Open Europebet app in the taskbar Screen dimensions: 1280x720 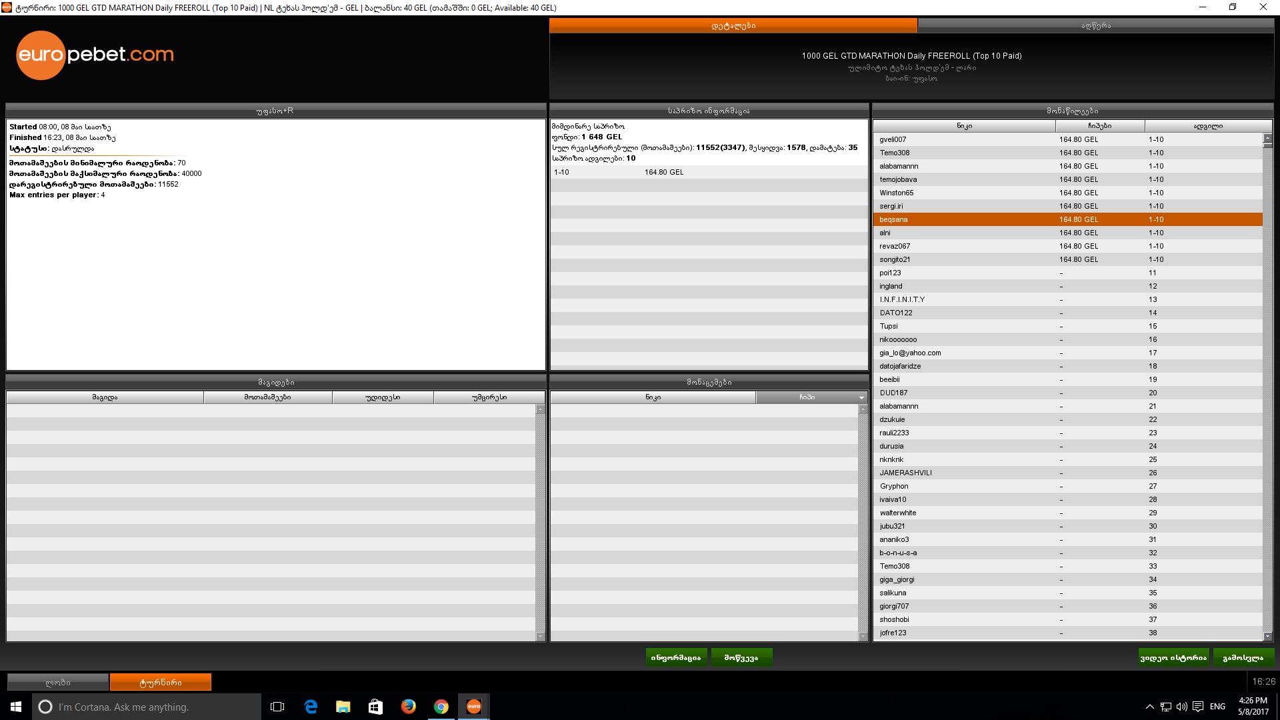coord(473,707)
